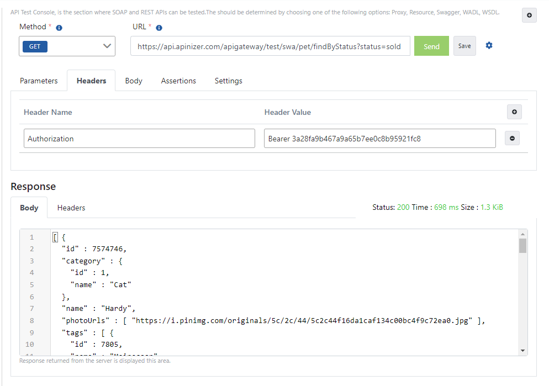549x386 pixels.
Task: View response Headers tab
Action: coord(71,208)
